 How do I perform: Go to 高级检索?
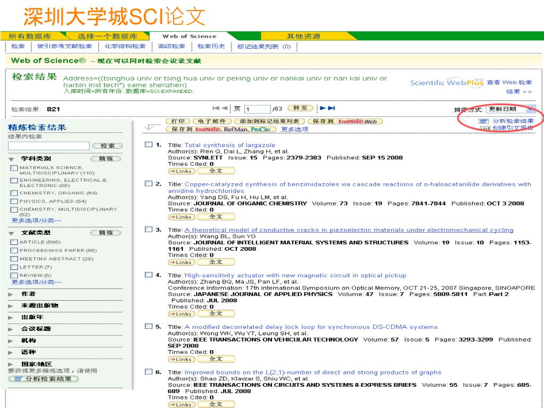(x=172, y=46)
